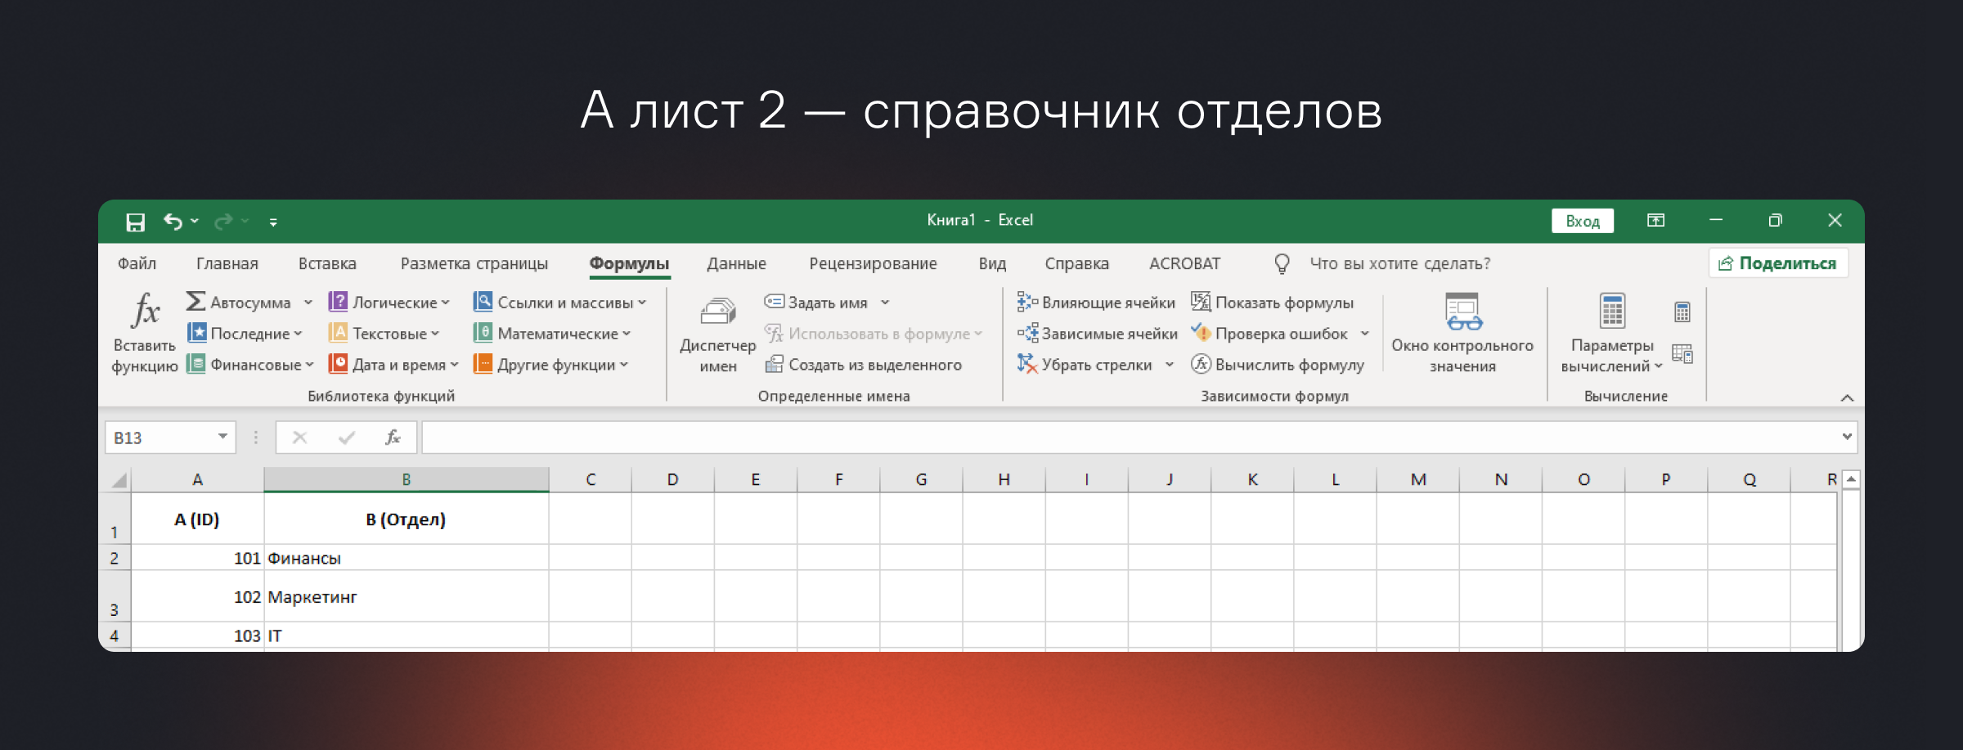The width and height of the screenshot is (1963, 750).
Task: Click Trace Precedents (Влияющие ячейки)
Action: (x=1096, y=303)
